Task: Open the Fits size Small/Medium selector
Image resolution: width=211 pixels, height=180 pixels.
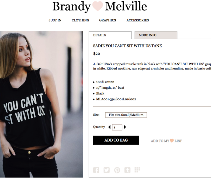Action: pyautogui.click(x=126, y=115)
